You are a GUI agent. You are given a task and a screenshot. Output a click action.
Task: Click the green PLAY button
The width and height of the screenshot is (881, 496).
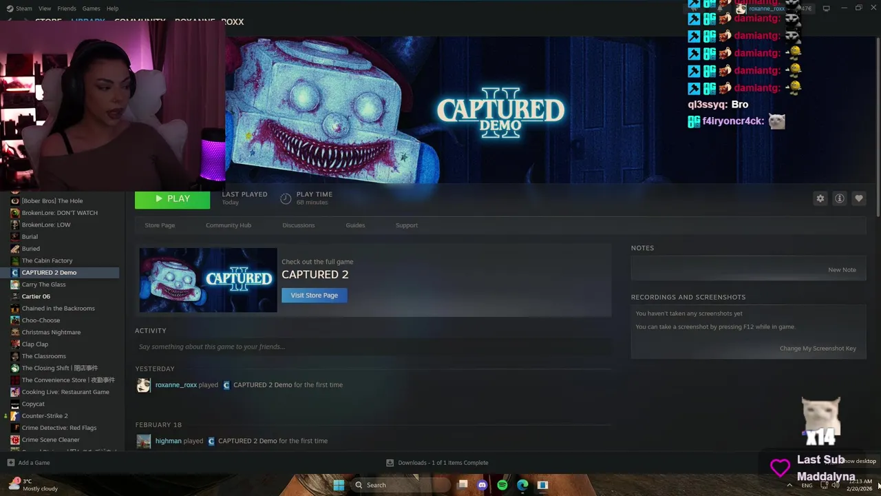tap(172, 198)
